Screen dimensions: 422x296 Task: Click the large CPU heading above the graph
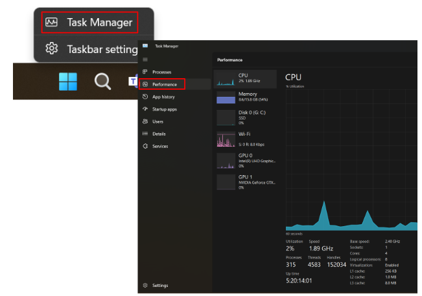(x=293, y=78)
